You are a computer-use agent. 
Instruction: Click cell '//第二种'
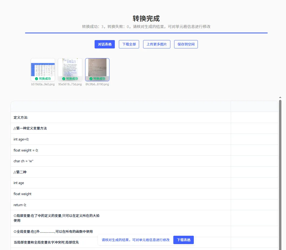point(121,172)
